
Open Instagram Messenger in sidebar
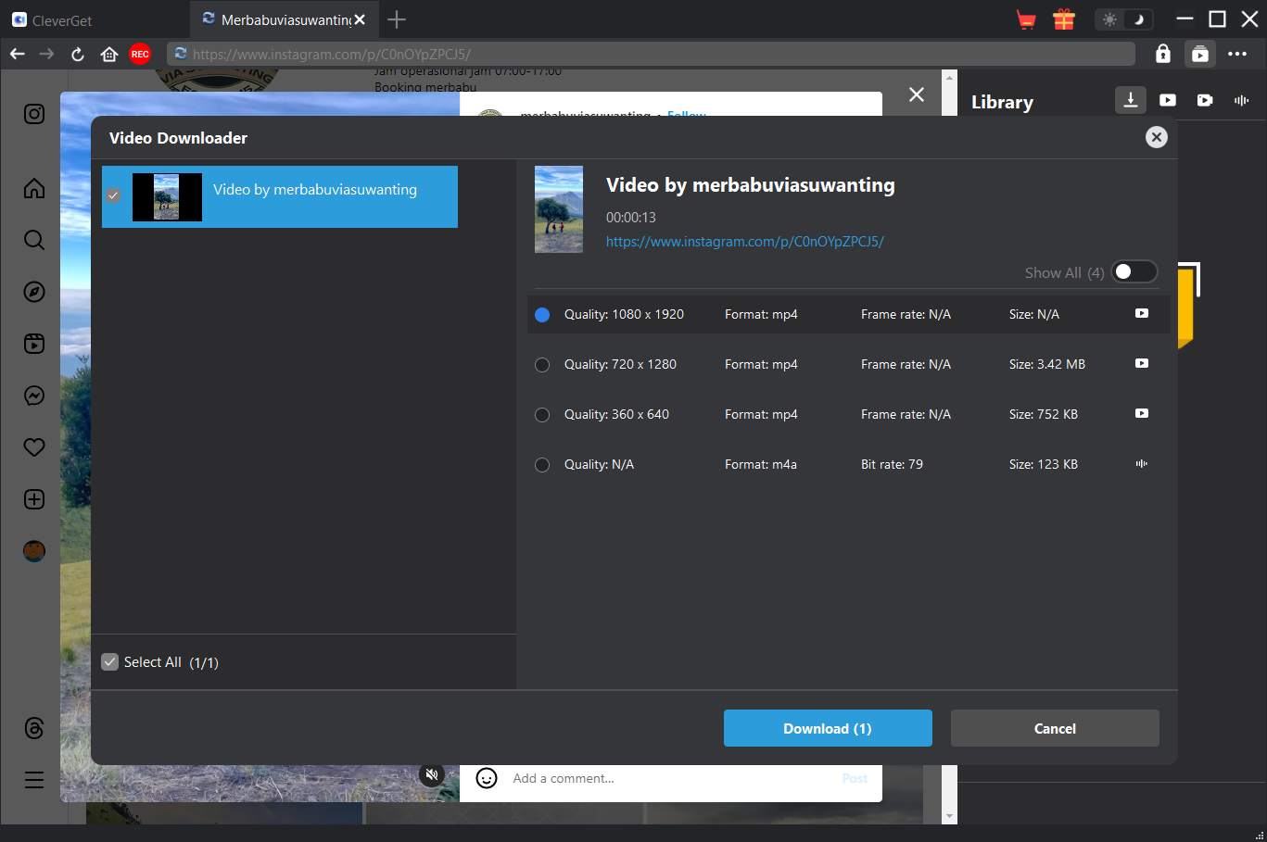click(34, 396)
